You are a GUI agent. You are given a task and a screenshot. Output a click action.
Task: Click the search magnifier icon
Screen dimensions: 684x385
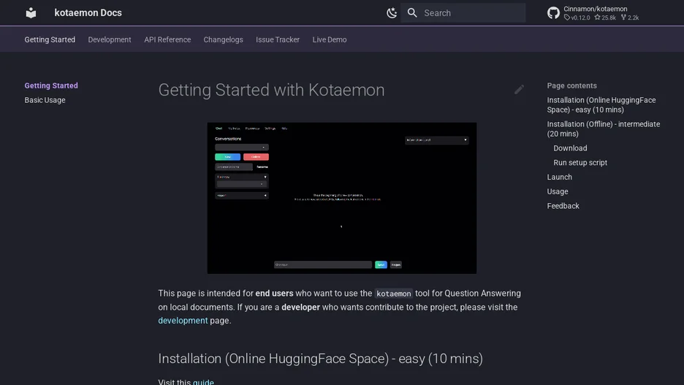(x=412, y=12)
